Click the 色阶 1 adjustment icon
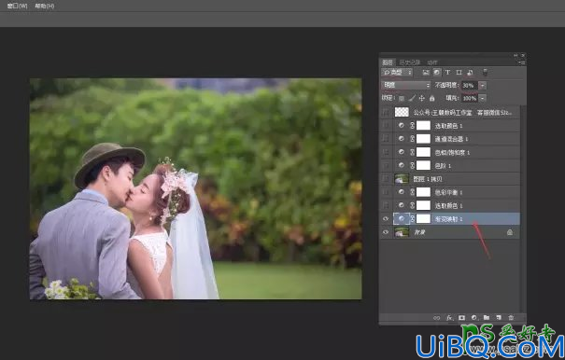 pos(401,166)
